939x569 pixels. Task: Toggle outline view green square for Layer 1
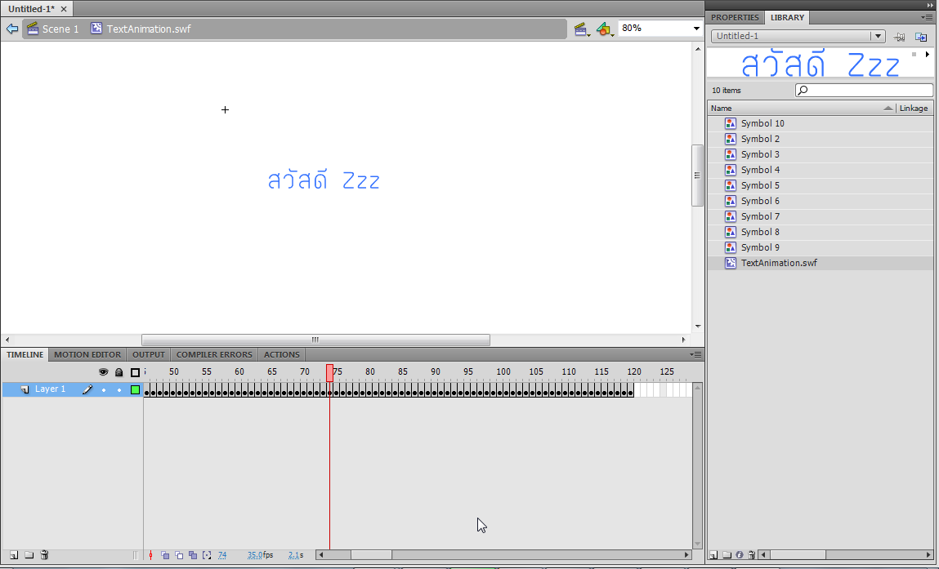coord(136,390)
